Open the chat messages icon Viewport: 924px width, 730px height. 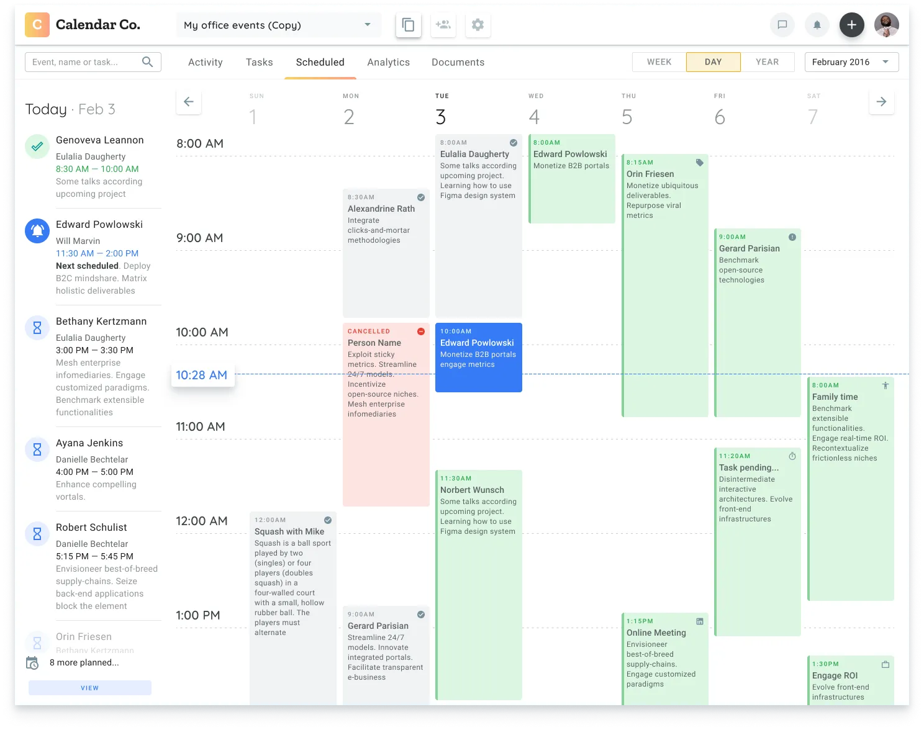tap(782, 25)
